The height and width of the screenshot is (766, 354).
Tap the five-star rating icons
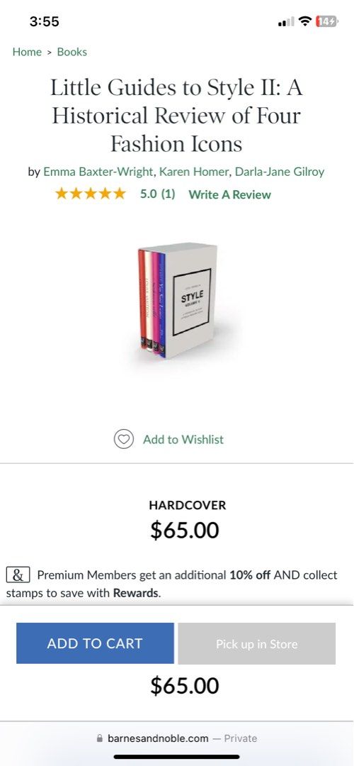coord(90,194)
